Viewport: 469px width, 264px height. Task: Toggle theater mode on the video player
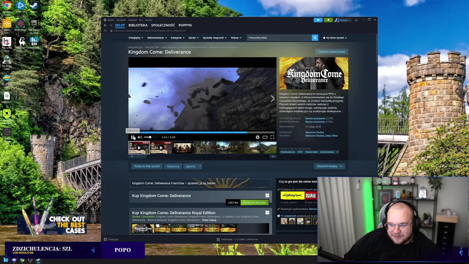tap(265, 137)
